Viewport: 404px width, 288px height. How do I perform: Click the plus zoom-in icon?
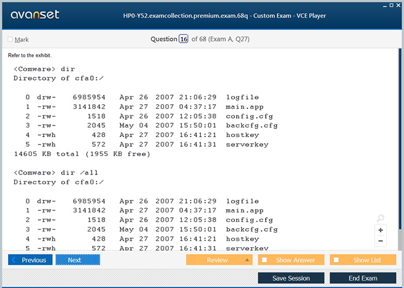click(x=381, y=230)
